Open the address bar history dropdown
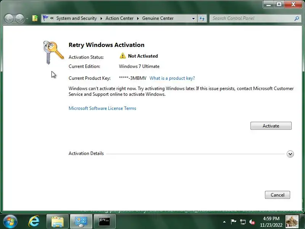 click(x=193, y=18)
